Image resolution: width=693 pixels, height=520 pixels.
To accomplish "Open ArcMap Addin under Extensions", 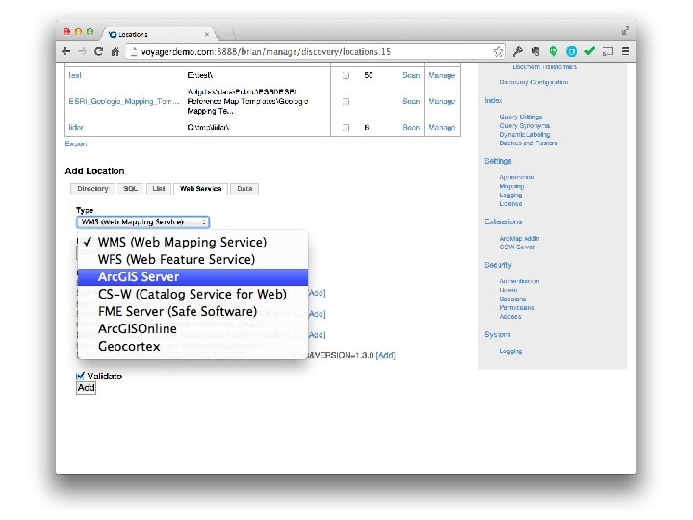I will pos(520,239).
